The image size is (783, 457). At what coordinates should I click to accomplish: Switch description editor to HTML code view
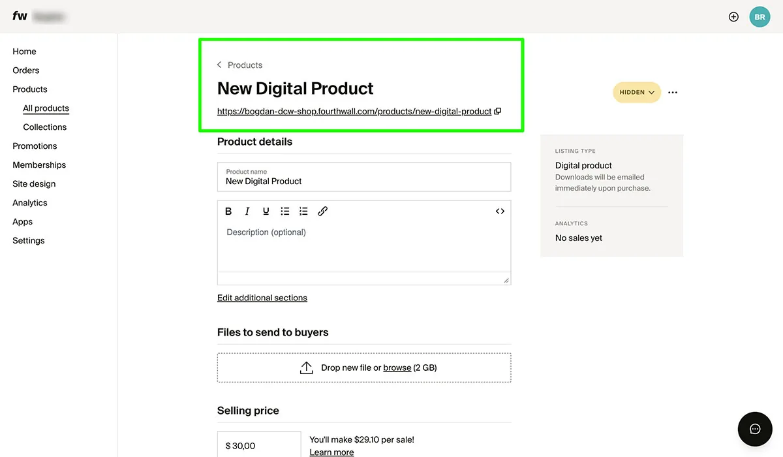point(500,211)
